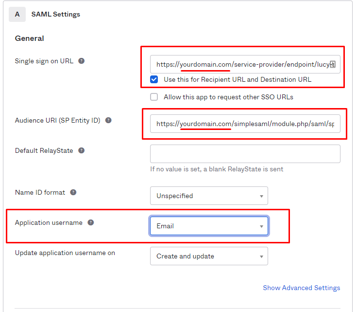
Task: Click Show Advanced Settings link
Action: (302, 288)
